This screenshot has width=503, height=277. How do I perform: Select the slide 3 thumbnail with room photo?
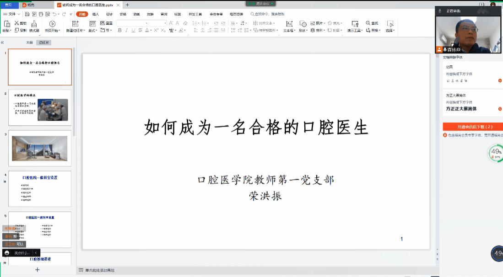pyautogui.click(x=40, y=148)
